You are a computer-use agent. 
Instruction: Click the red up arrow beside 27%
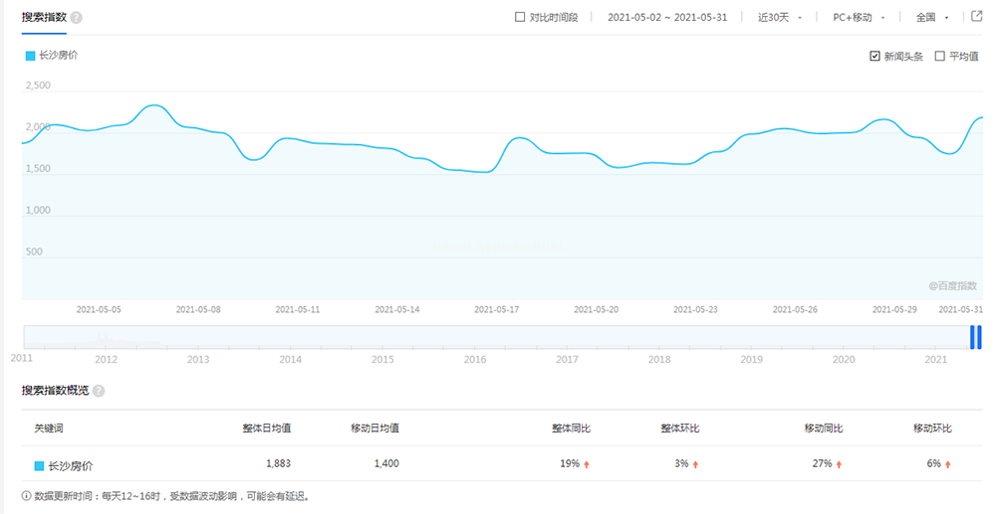click(840, 464)
